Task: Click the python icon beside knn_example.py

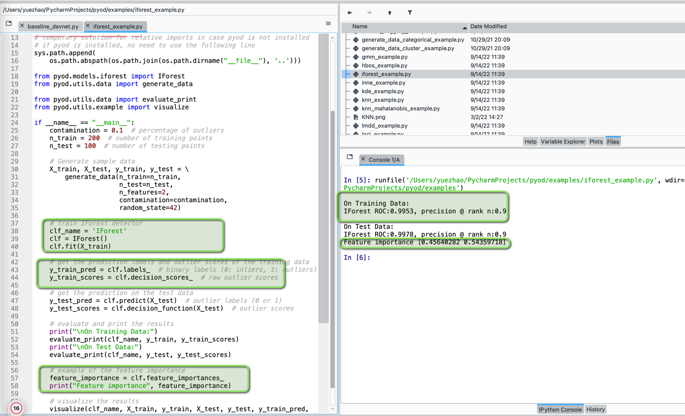Action: 356,100
